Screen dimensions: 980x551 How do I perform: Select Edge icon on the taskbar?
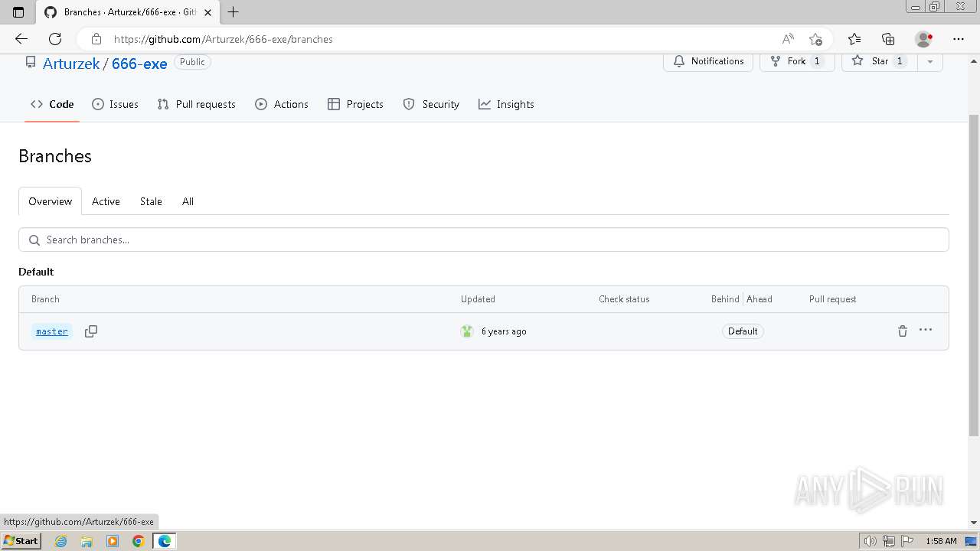tap(165, 541)
